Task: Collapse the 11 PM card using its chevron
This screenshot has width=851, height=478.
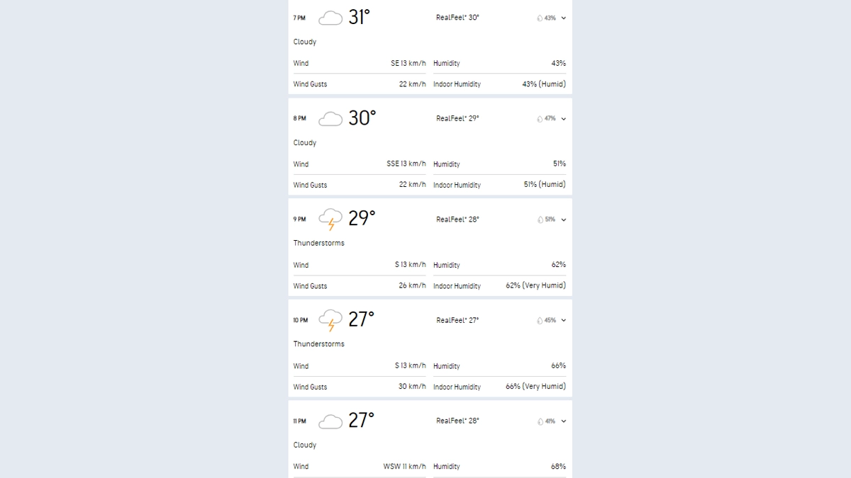Action: [564, 421]
